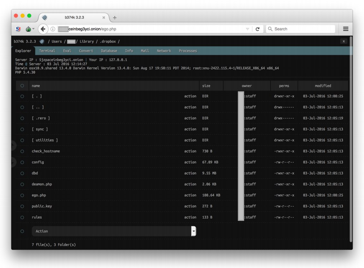Open the bulk Action dropdown at the bottom

click(x=114, y=231)
